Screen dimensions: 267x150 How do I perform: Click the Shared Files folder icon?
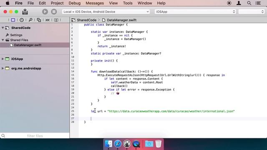pyautogui.click(x=8, y=40)
